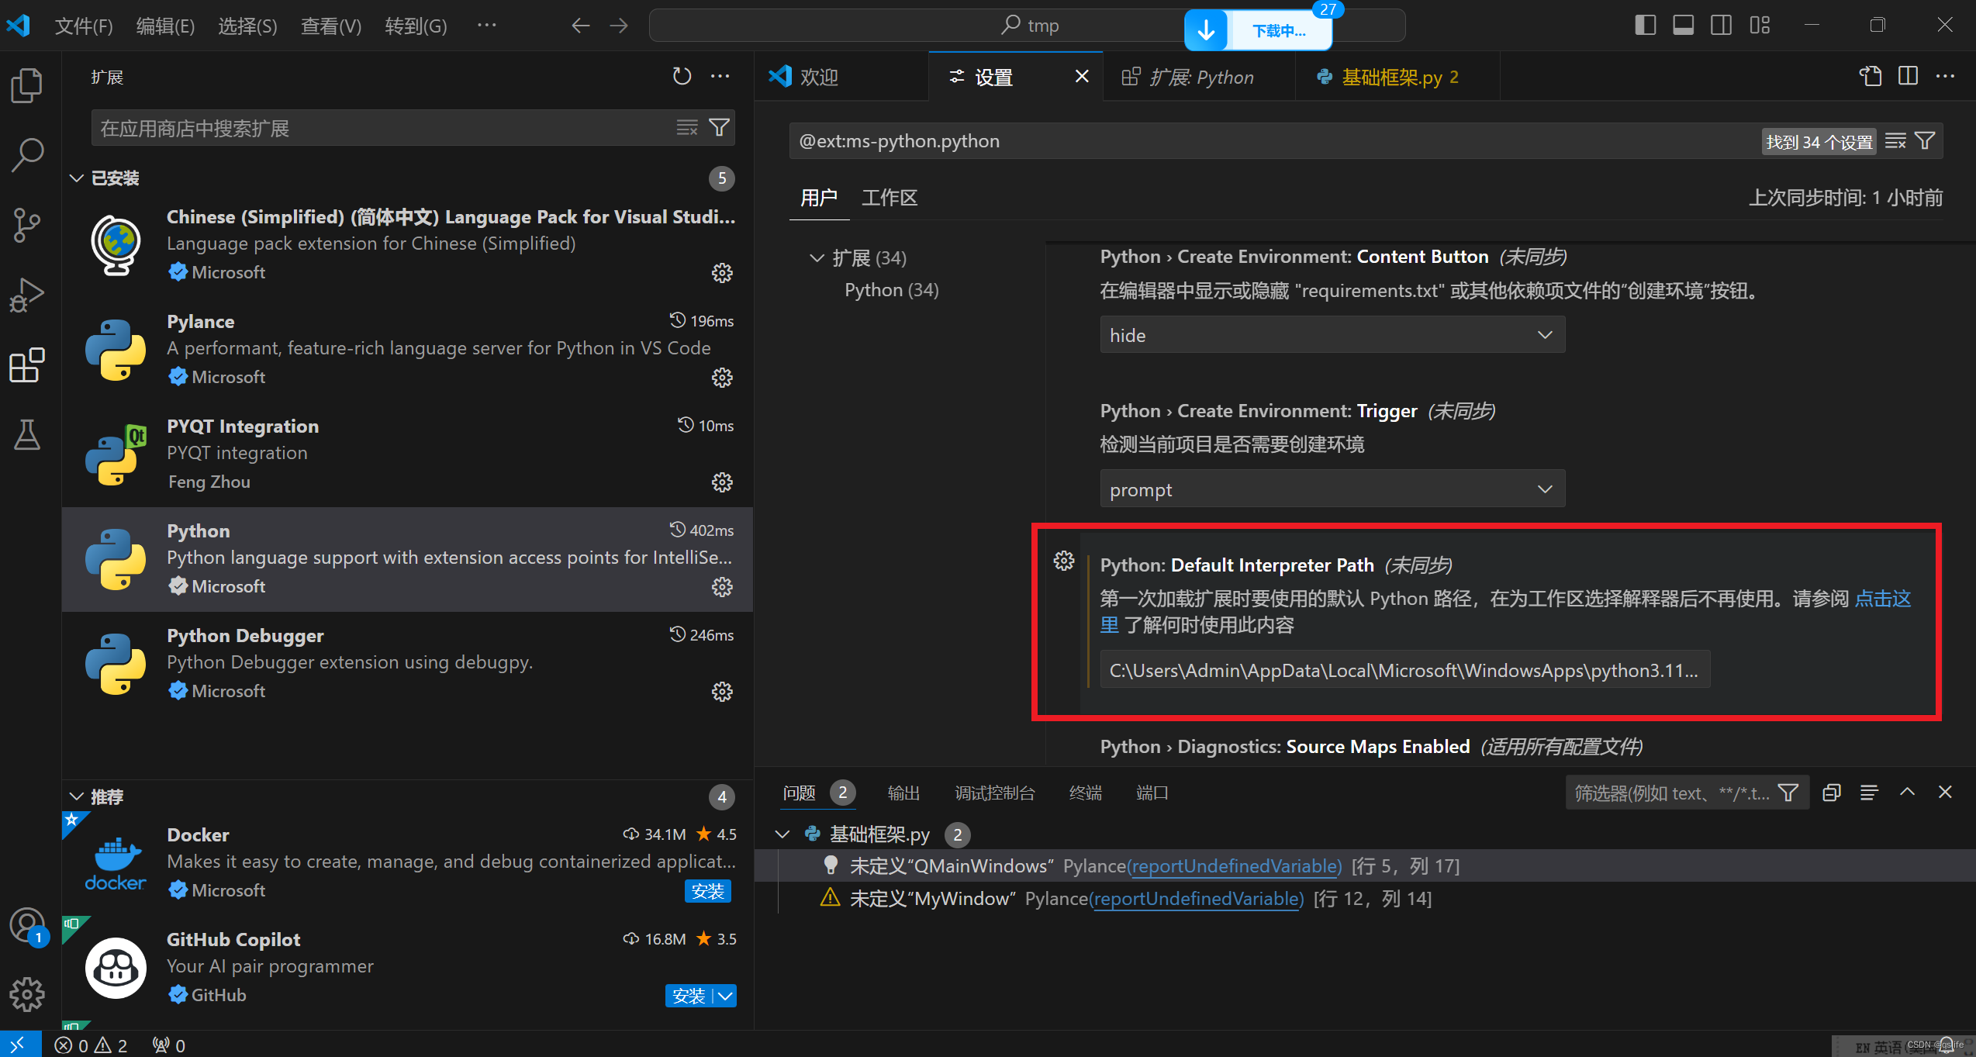Customize editor layout icon

pyautogui.click(x=1760, y=26)
